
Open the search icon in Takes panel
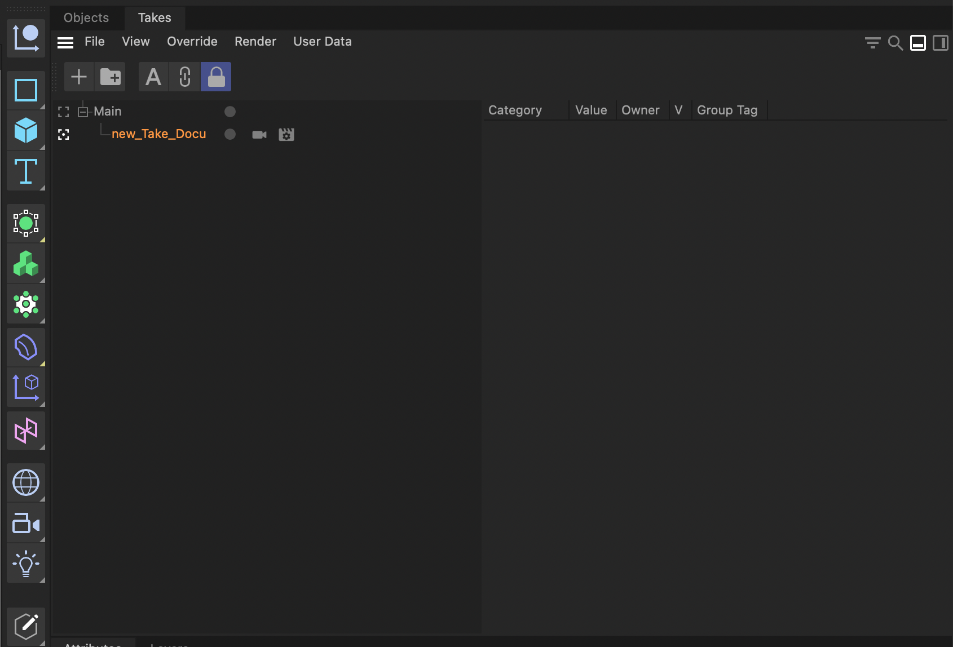[x=895, y=43]
